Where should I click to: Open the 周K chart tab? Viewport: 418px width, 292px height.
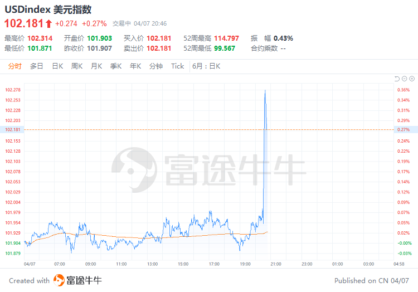[77, 66]
